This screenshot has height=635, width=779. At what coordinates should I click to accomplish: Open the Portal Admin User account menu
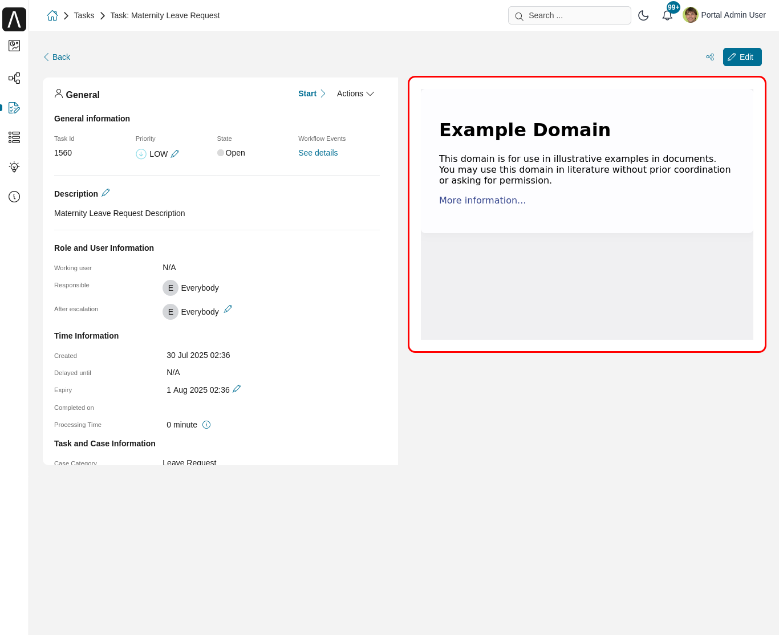pos(724,15)
